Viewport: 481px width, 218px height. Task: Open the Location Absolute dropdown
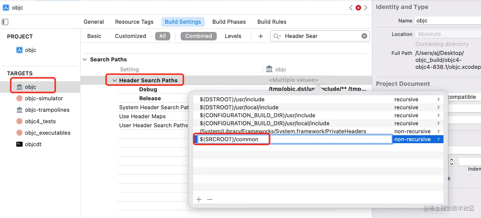point(448,34)
